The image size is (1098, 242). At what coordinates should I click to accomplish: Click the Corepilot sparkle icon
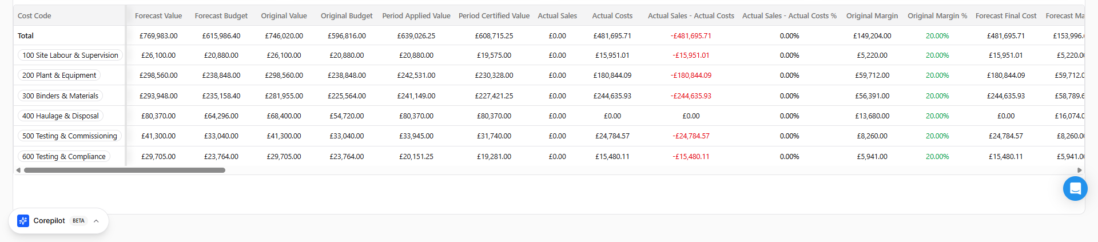pyautogui.click(x=23, y=221)
